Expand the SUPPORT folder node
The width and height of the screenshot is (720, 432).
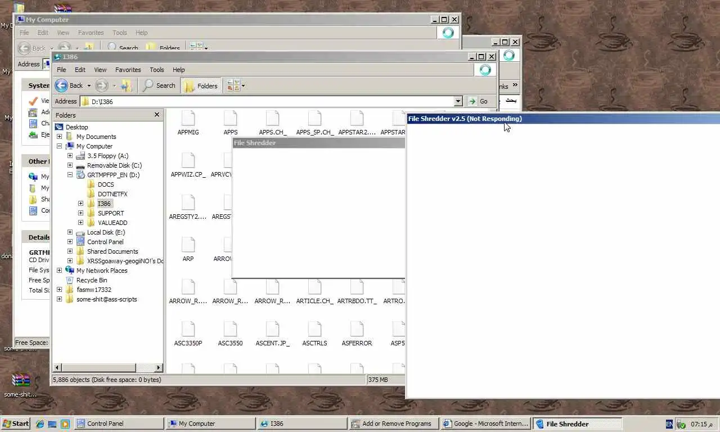[x=80, y=213]
